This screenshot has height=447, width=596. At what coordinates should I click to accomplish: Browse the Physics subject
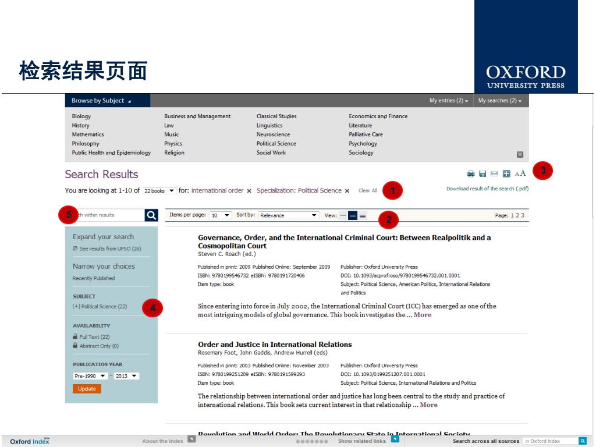point(173,144)
